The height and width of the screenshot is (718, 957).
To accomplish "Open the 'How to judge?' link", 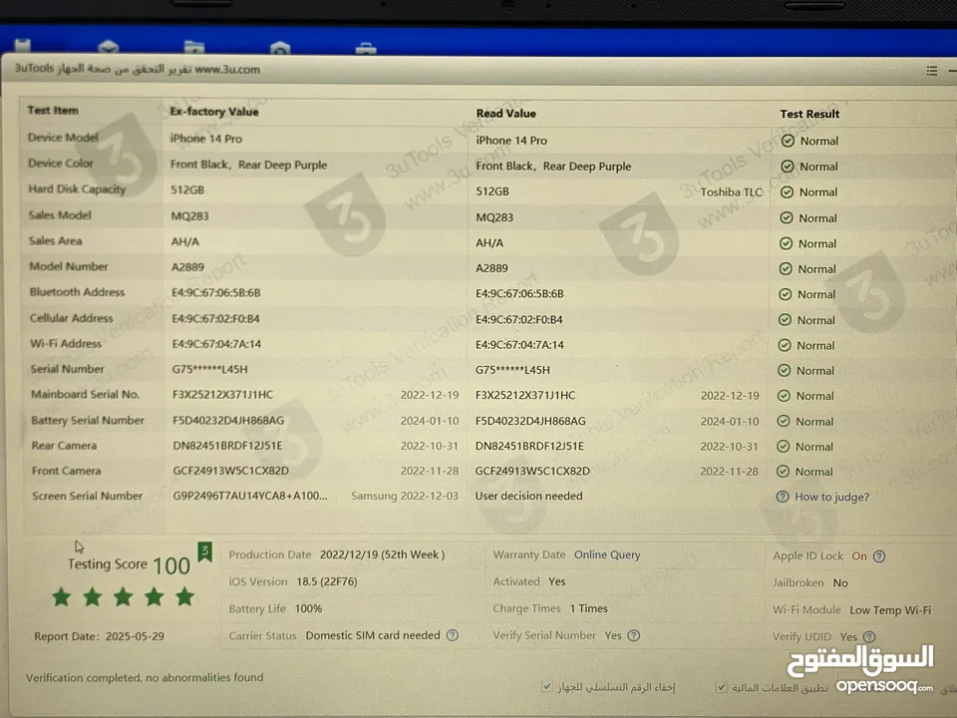I will click(831, 497).
